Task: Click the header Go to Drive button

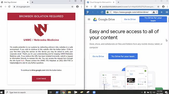Action: pos(130,19)
